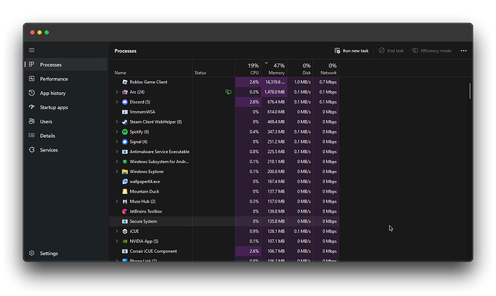Select the Startup apps icon
The height and width of the screenshot is (296, 496).
tap(32, 107)
